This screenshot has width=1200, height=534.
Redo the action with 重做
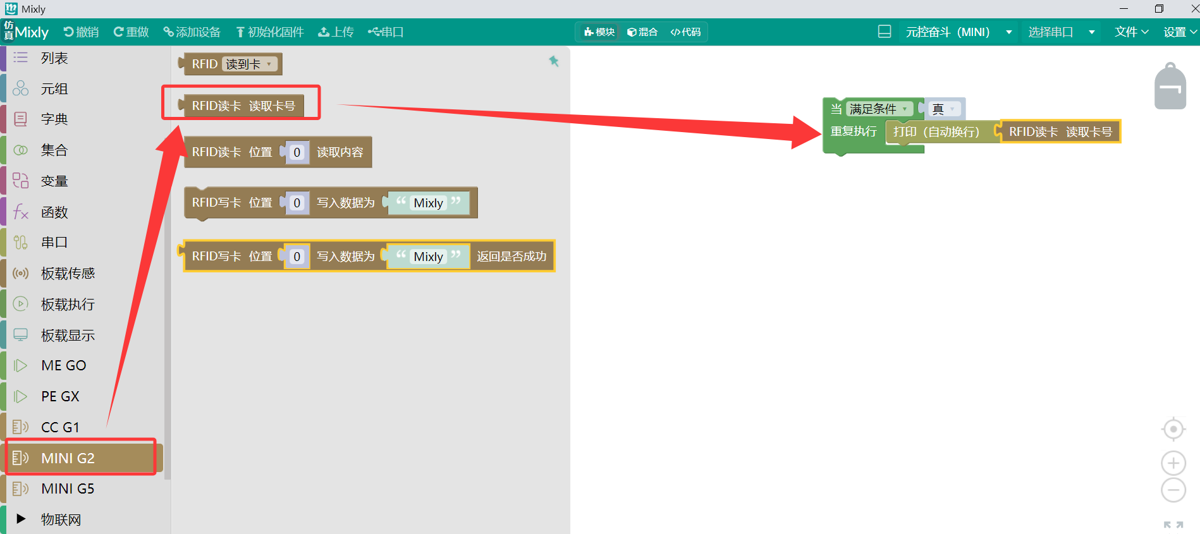tap(131, 32)
